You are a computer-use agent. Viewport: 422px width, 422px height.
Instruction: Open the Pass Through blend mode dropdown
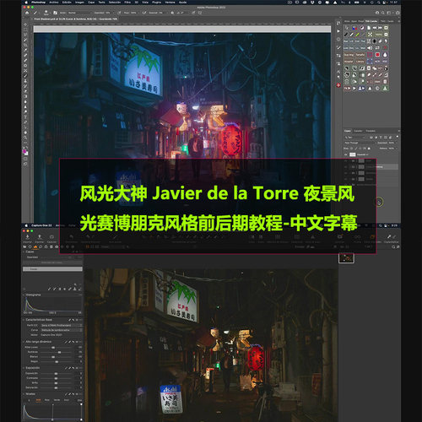(360, 143)
